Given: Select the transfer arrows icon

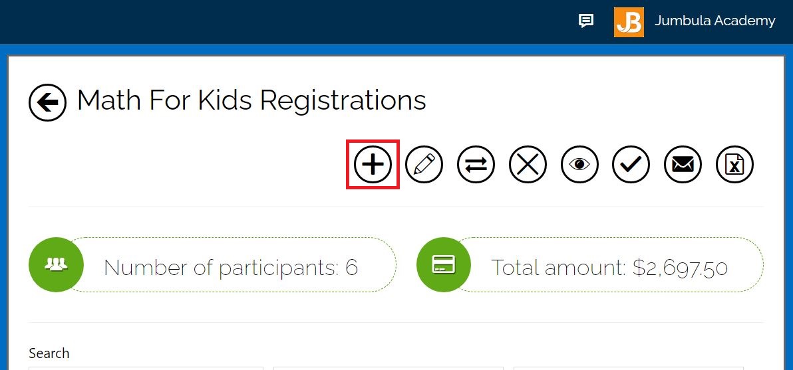Looking at the screenshot, I should (x=476, y=165).
